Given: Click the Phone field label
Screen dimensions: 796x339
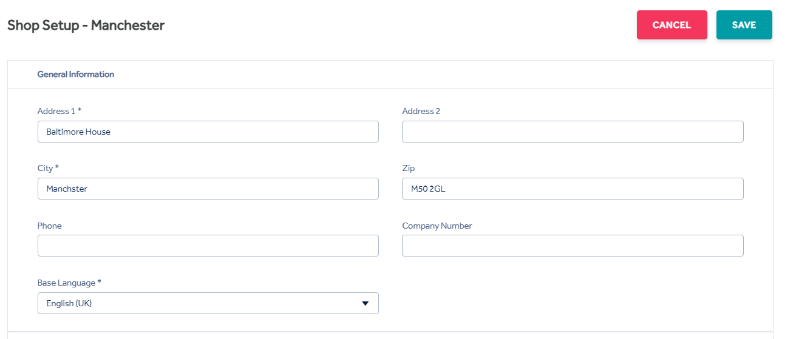Looking at the screenshot, I should 50,226.
